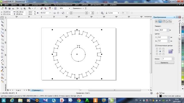Switch to Rotate transformation icon

[x=160, y=21]
